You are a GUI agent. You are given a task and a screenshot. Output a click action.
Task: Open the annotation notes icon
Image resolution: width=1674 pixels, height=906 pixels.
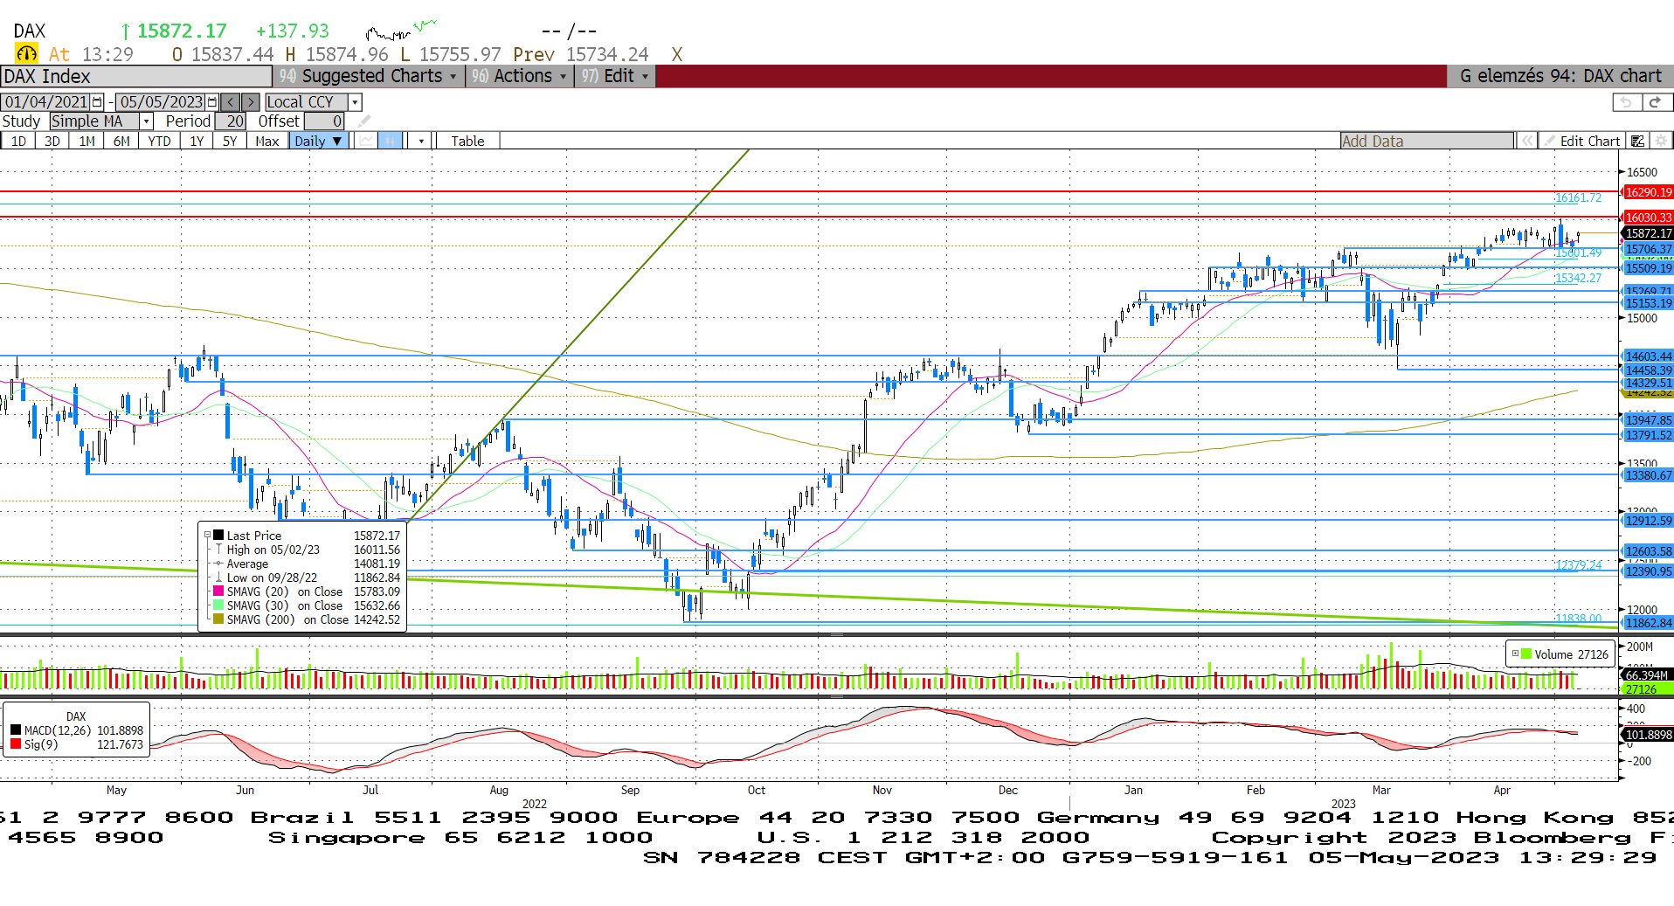coord(1638,141)
